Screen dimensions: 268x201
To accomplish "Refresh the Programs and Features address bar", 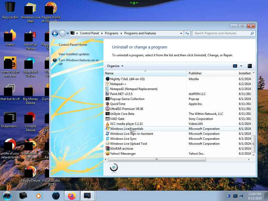I will [187, 33].
